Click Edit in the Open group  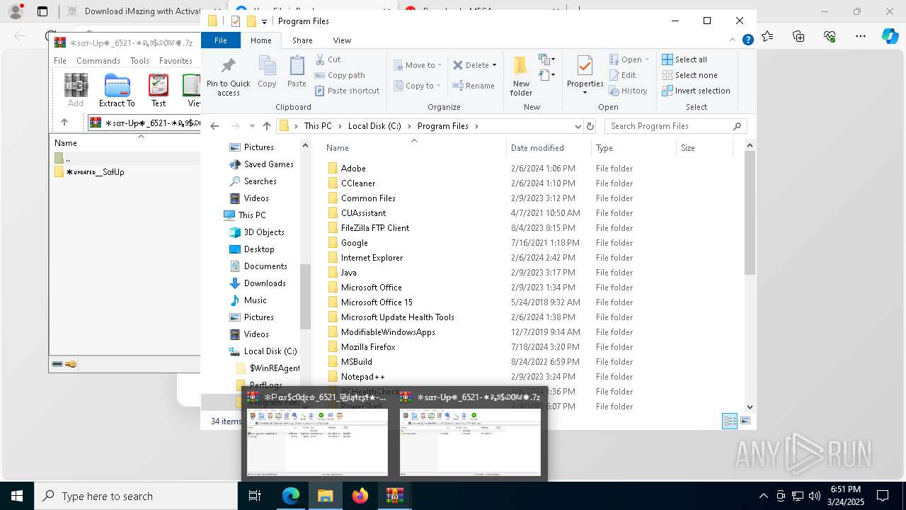click(x=622, y=75)
